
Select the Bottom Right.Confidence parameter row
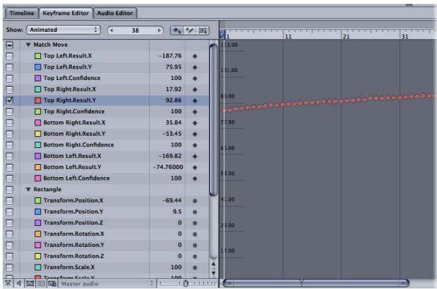tap(106, 144)
